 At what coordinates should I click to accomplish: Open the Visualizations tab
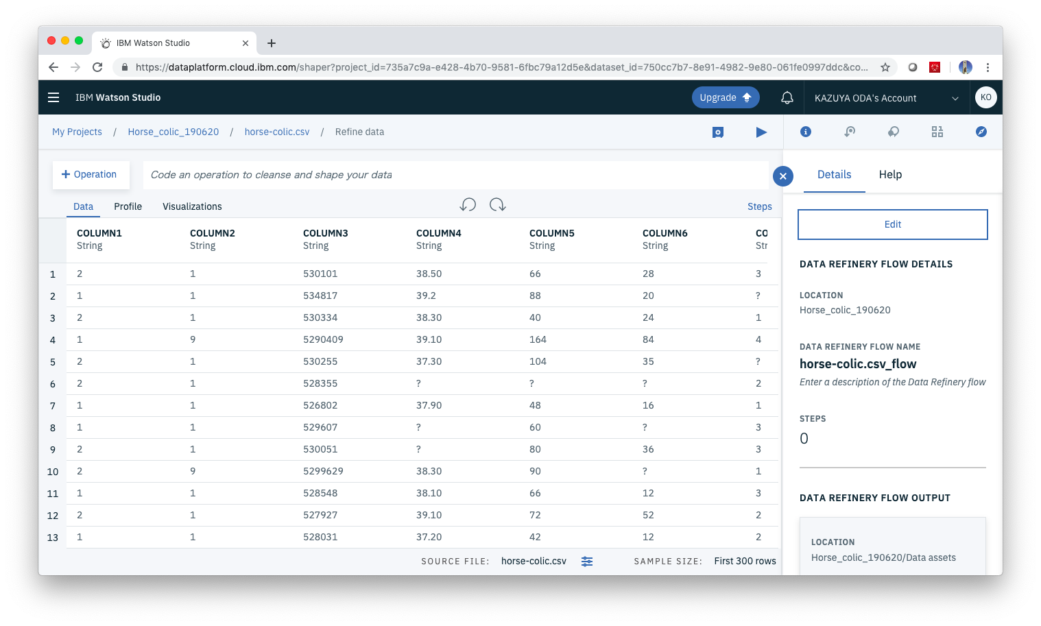coord(192,206)
